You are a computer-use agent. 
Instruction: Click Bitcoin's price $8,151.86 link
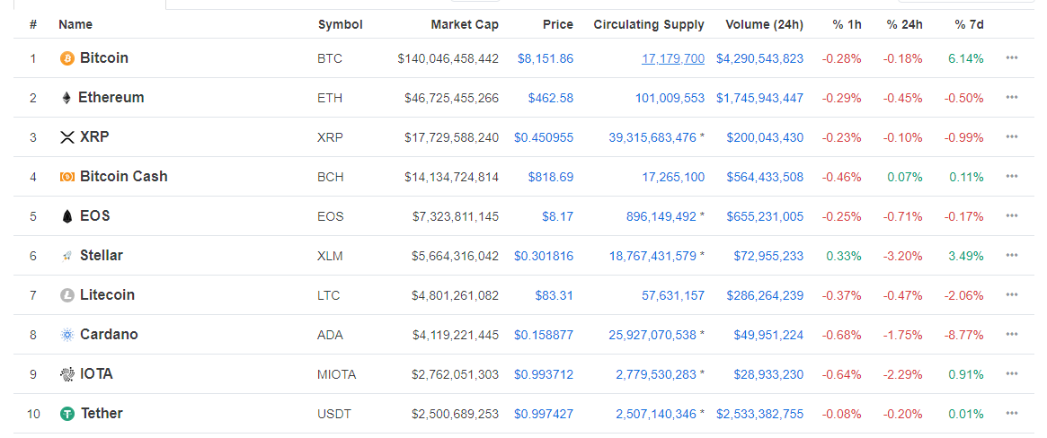tap(545, 58)
